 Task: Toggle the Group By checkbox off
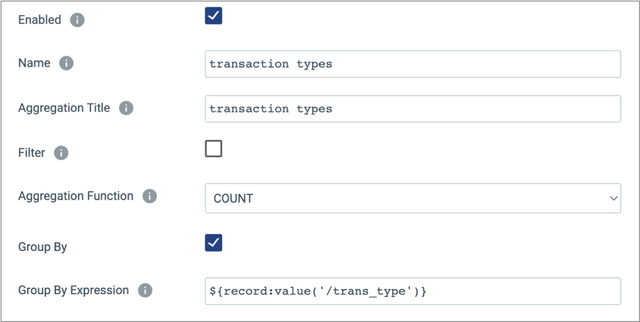click(x=214, y=243)
